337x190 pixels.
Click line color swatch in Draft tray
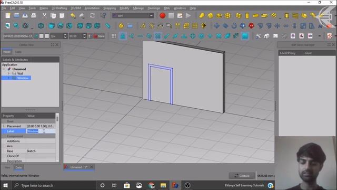click(42, 36)
